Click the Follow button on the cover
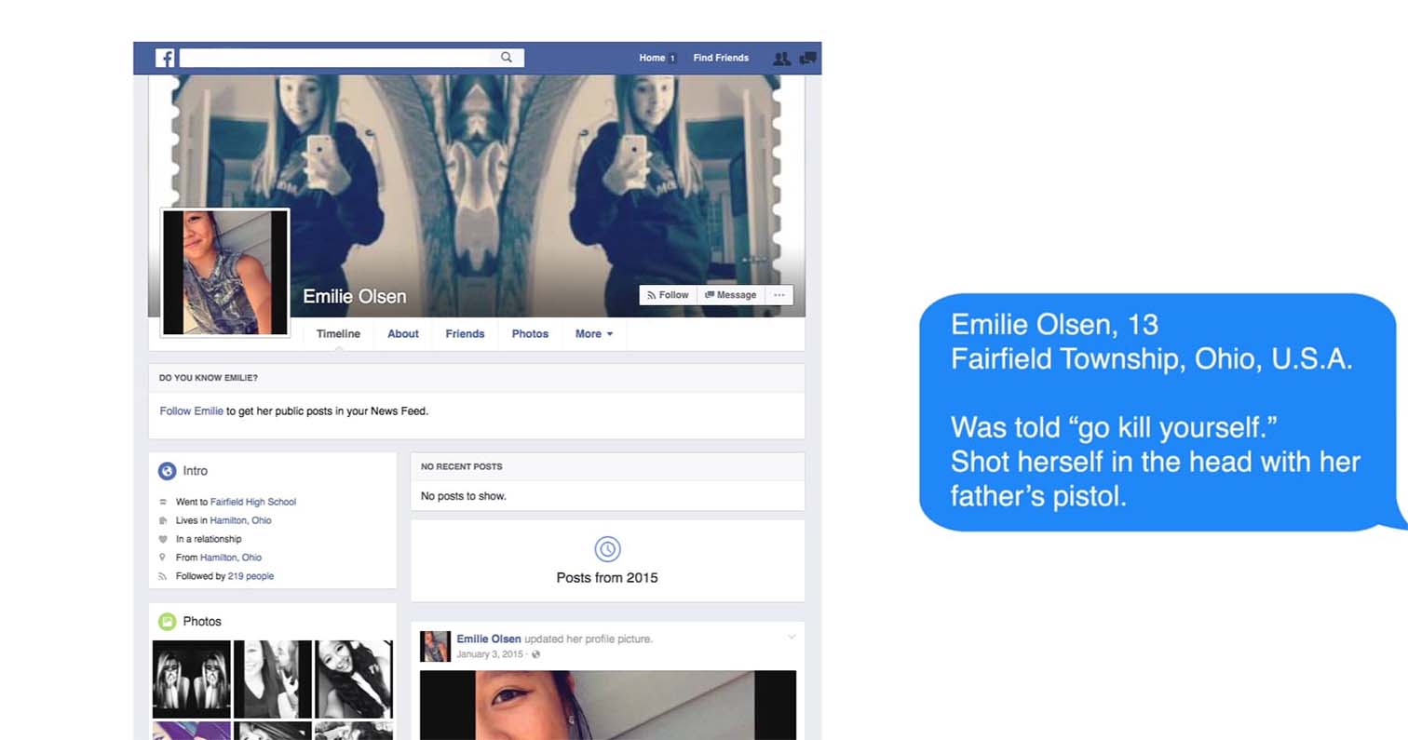Screen dimensions: 1408x740 (x=668, y=295)
